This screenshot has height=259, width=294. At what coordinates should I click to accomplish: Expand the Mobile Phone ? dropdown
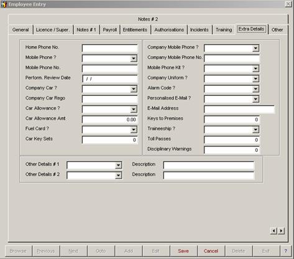click(134, 59)
